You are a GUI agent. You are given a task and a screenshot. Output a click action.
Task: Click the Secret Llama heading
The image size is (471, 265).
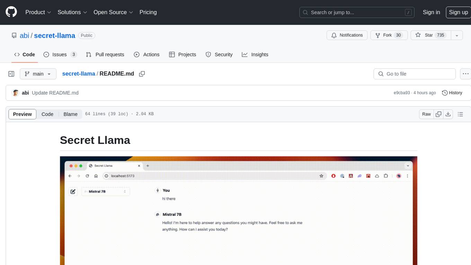[95, 140]
